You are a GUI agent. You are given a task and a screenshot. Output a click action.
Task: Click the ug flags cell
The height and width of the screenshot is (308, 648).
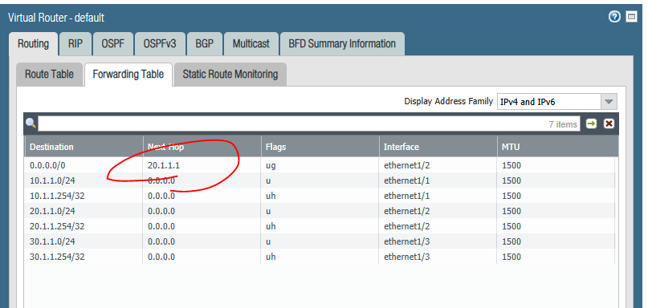271,166
